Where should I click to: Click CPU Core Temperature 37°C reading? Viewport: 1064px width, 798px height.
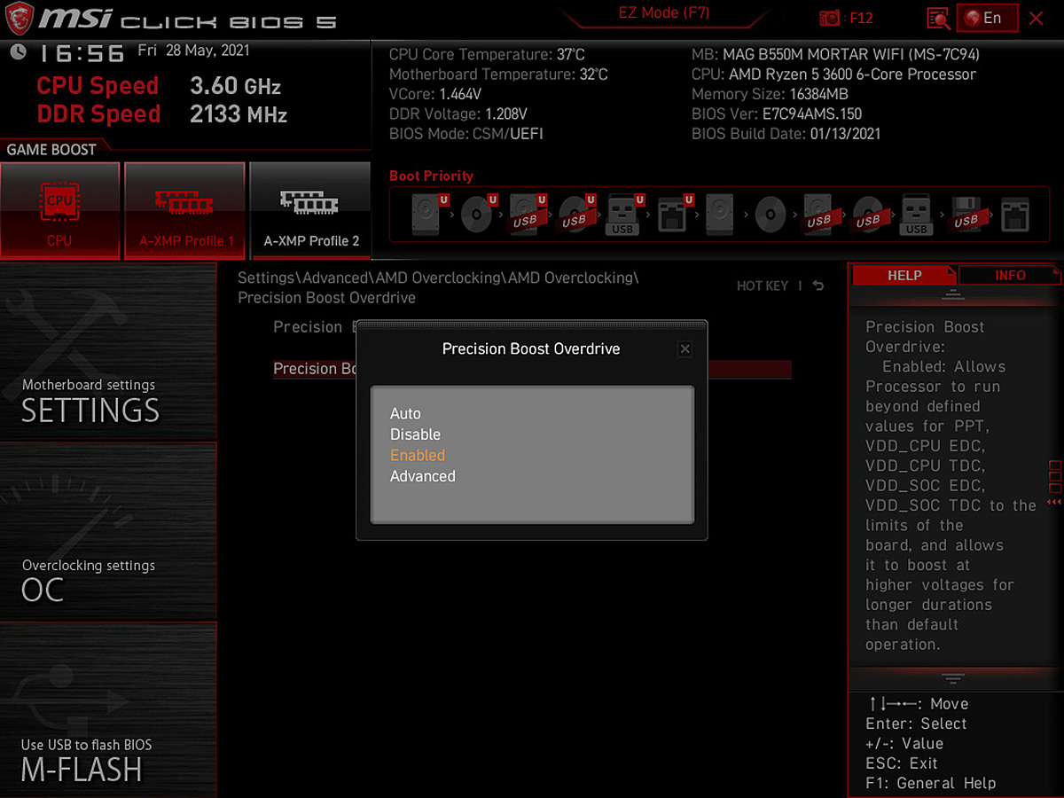coord(487,55)
